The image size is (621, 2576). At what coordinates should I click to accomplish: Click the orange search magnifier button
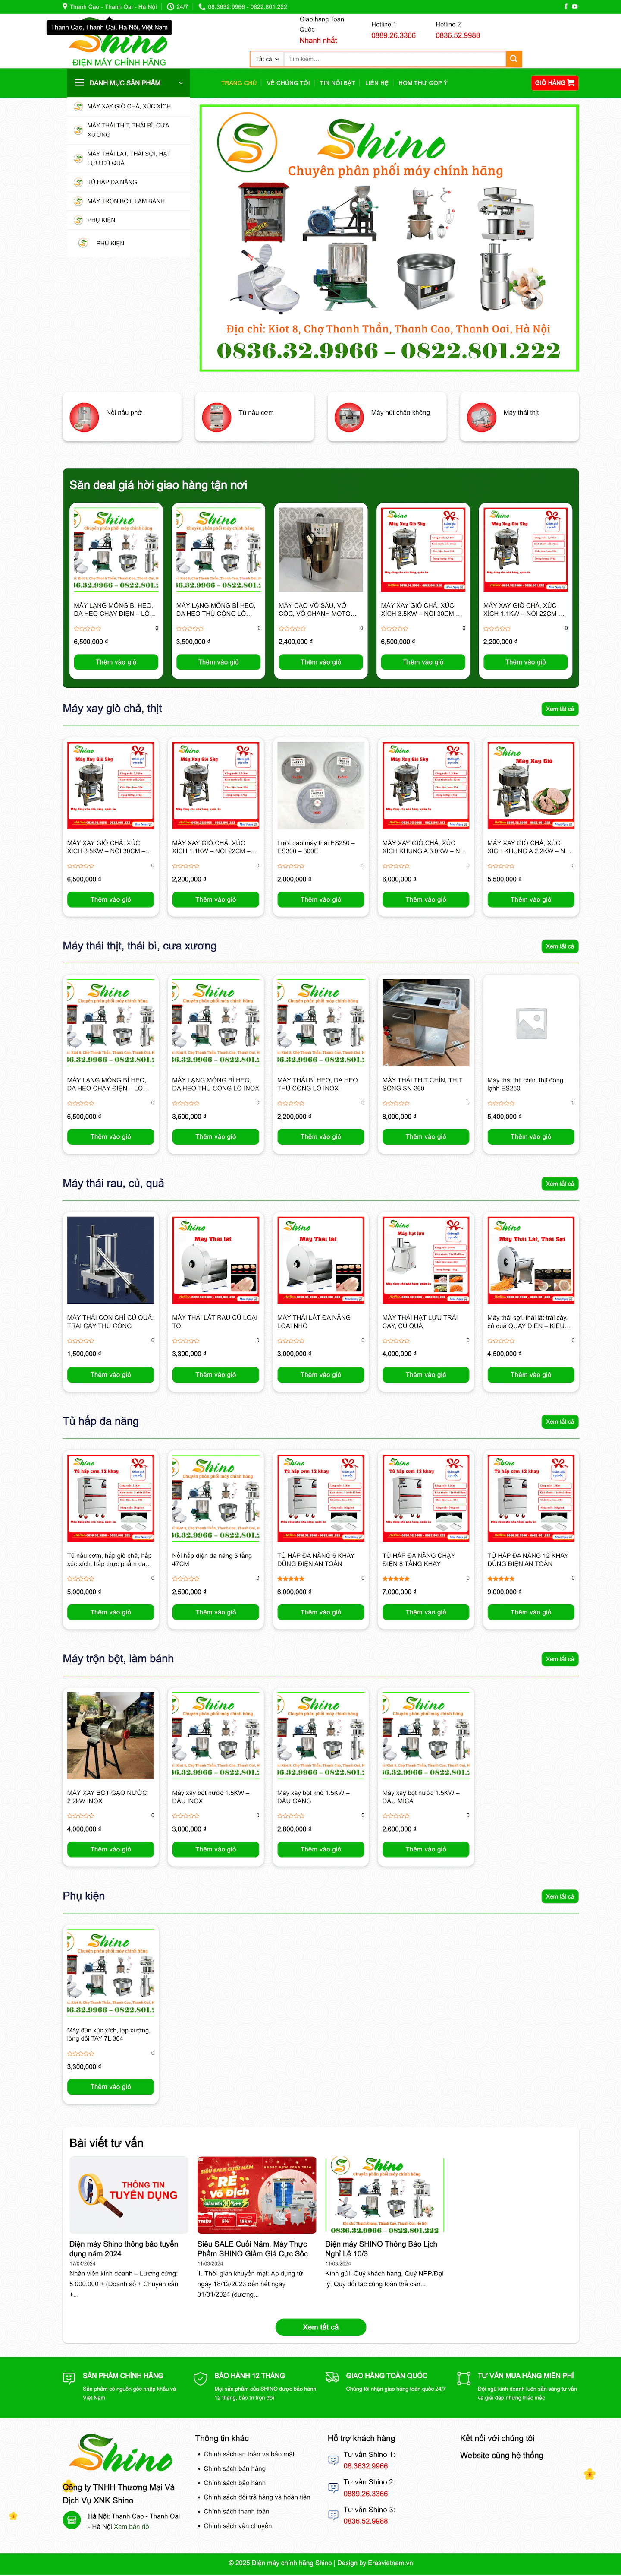[513, 59]
